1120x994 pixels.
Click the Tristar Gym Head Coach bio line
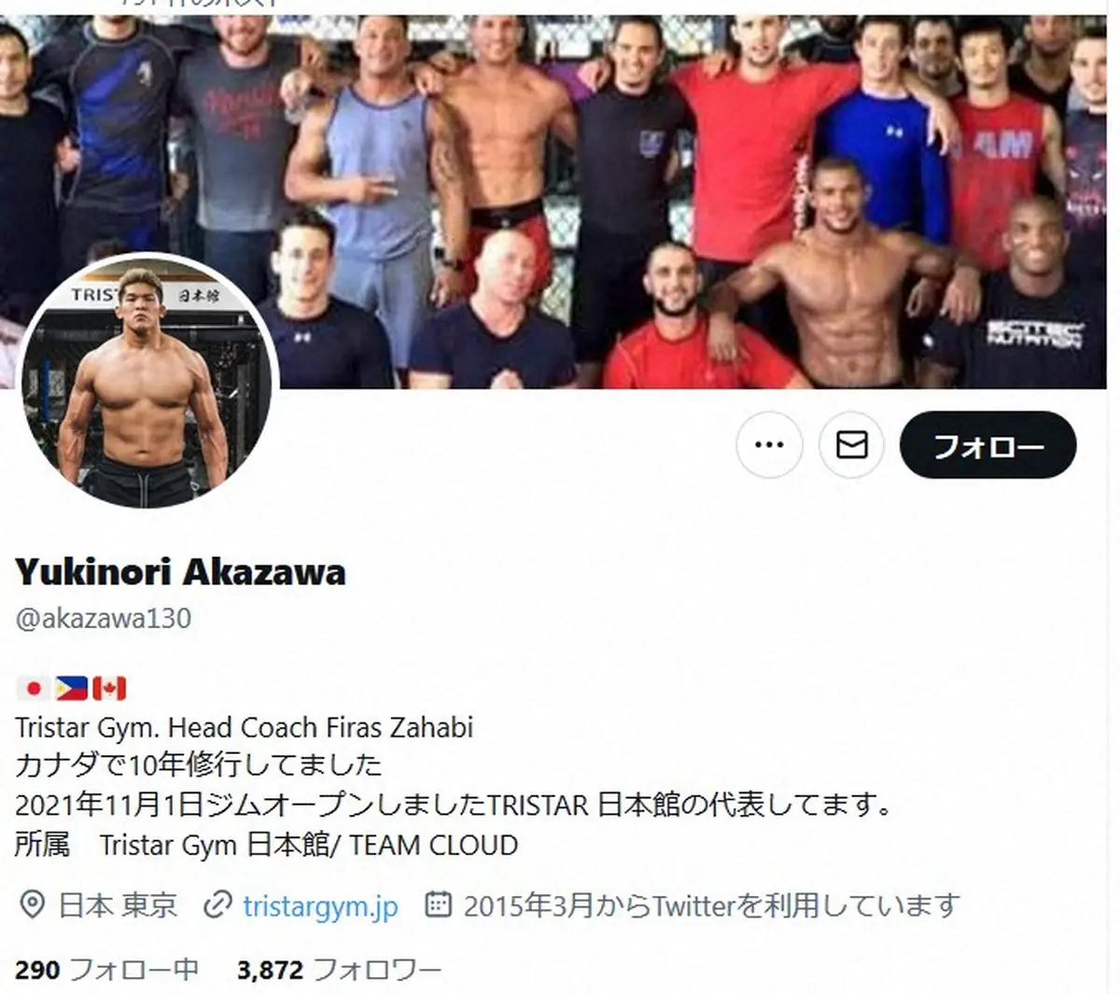245,727
